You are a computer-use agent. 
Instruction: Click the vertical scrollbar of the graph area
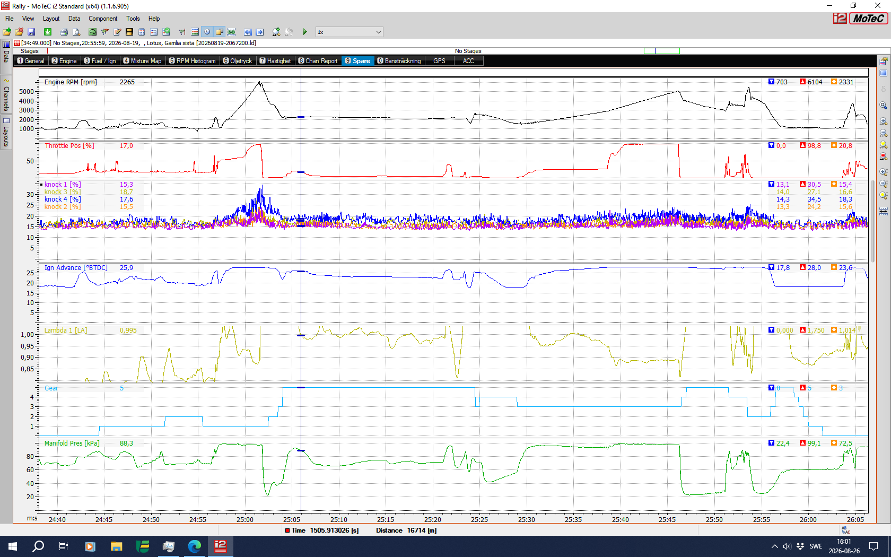click(873, 222)
